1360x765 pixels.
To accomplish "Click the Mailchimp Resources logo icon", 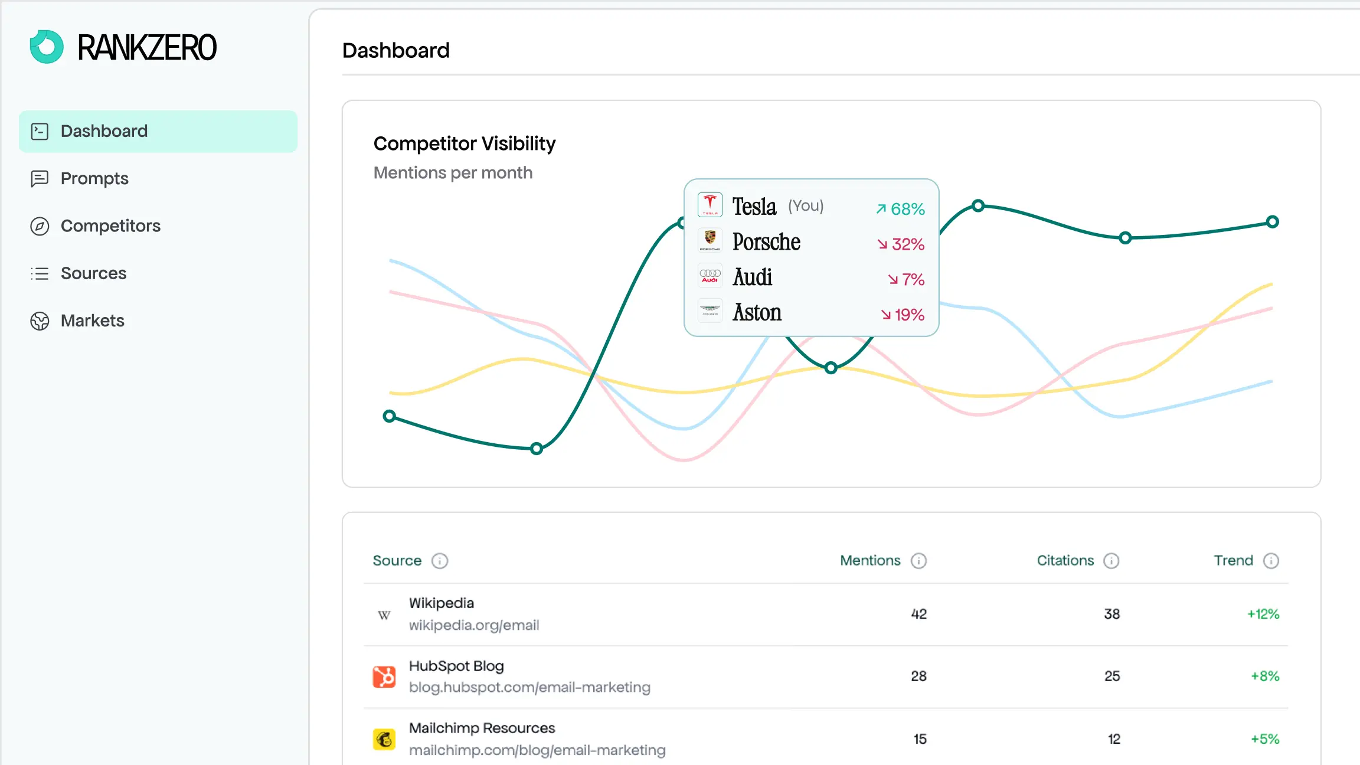I will tap(384, 739).
